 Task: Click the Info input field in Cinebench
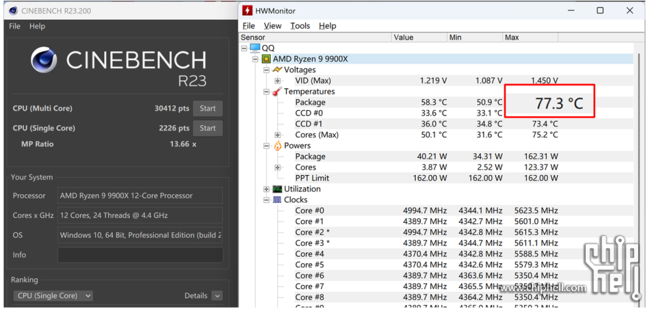pyautogui.click(x=140, y=255)
